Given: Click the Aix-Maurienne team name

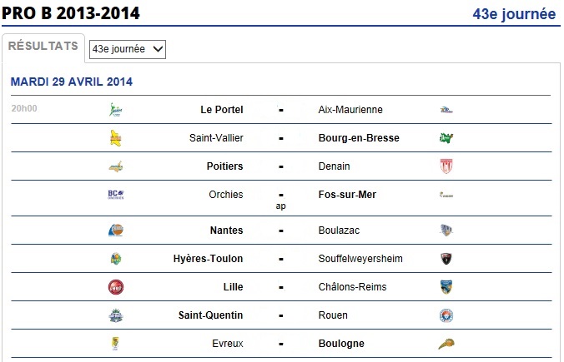Looking at the screenshot, I should [350, 109].
